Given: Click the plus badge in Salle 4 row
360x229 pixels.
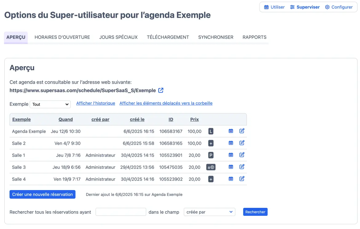Looking at the screenshot, I should tap(211, 179).
